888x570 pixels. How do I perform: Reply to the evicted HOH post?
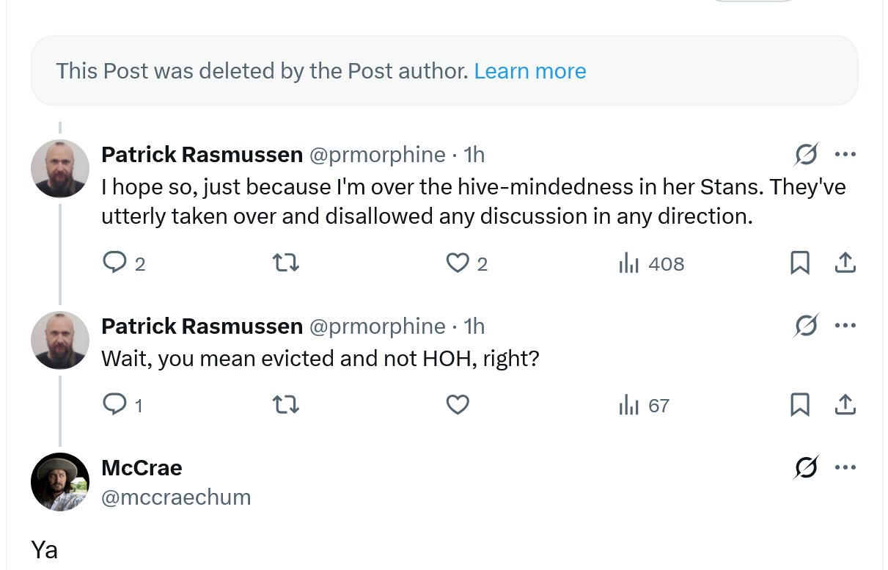tap(114, 405)
